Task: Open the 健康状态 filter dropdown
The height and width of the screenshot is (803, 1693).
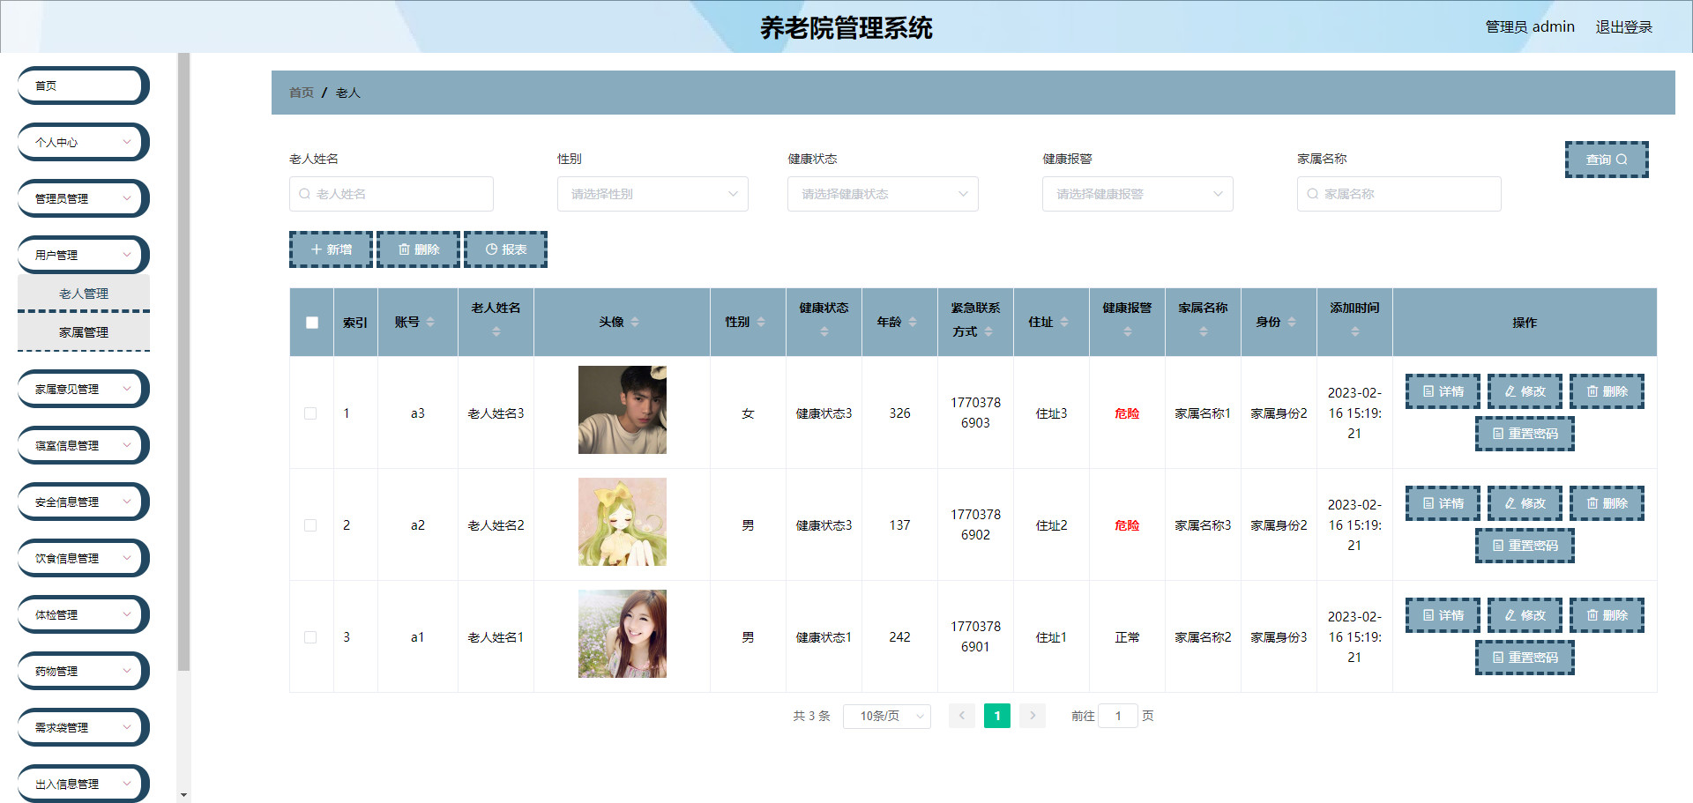Action: coord(883,194)
